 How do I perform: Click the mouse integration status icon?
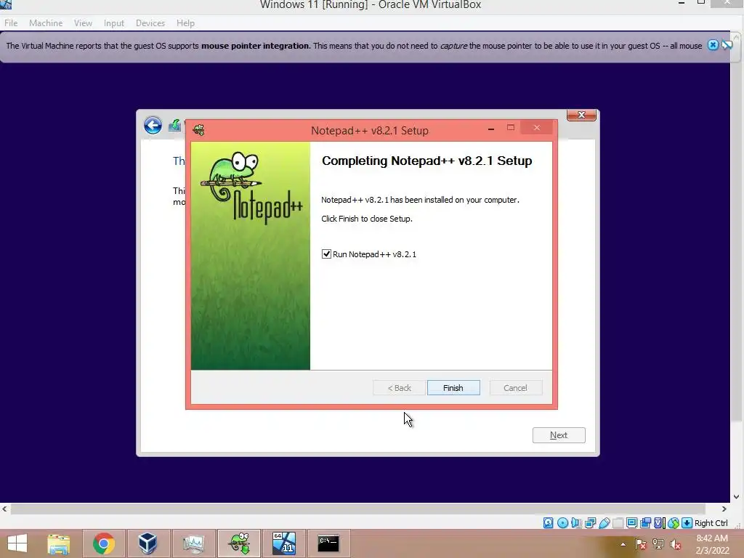point(674,523)
